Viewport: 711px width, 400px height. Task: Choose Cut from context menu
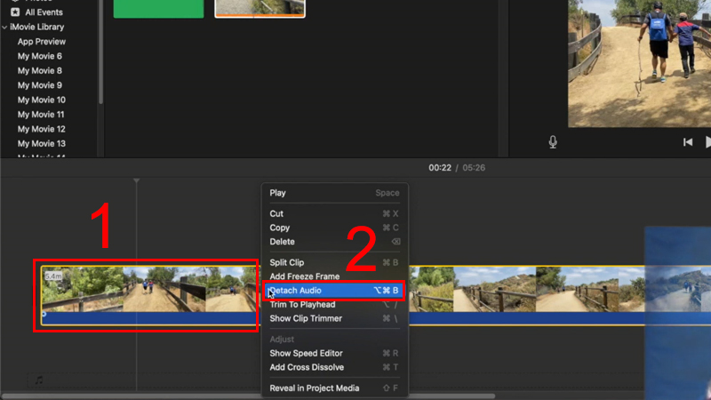(x=335, y=213)
